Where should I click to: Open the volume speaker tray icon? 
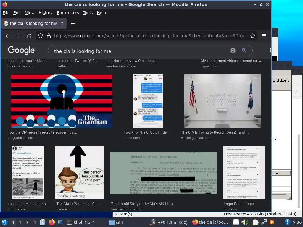(x=245, y=222)
